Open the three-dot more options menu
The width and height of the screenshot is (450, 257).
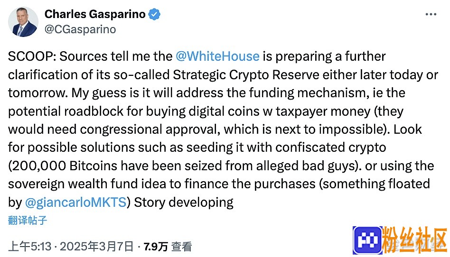point(431,14)
